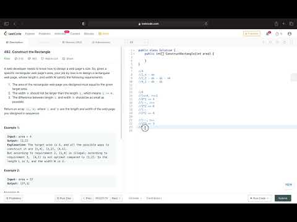Go to the previous problem with Prev
The height and width of the screenshot is (222, 297).
[x=87, y=198]
